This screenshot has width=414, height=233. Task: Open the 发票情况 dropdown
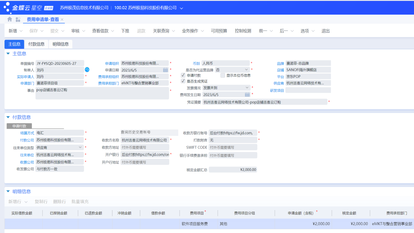(247, 88)
